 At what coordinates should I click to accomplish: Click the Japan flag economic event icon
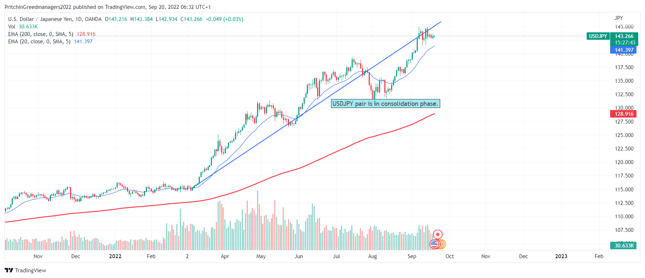(438, 234)
